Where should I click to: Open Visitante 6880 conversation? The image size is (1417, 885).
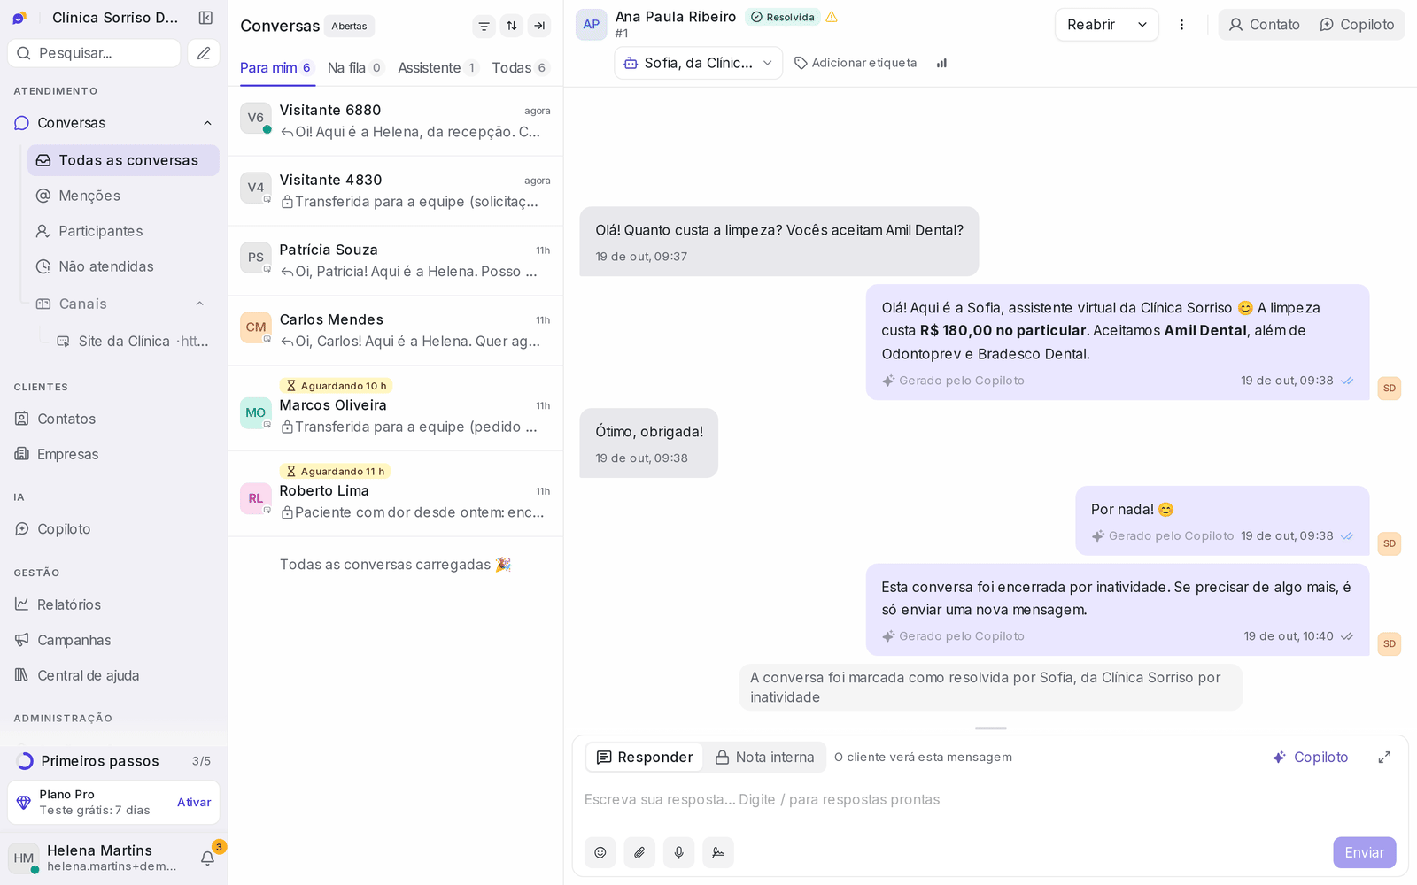[395, 121]
